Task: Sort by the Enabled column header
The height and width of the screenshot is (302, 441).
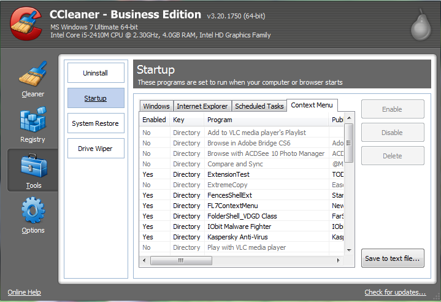Action: [154, 120]
